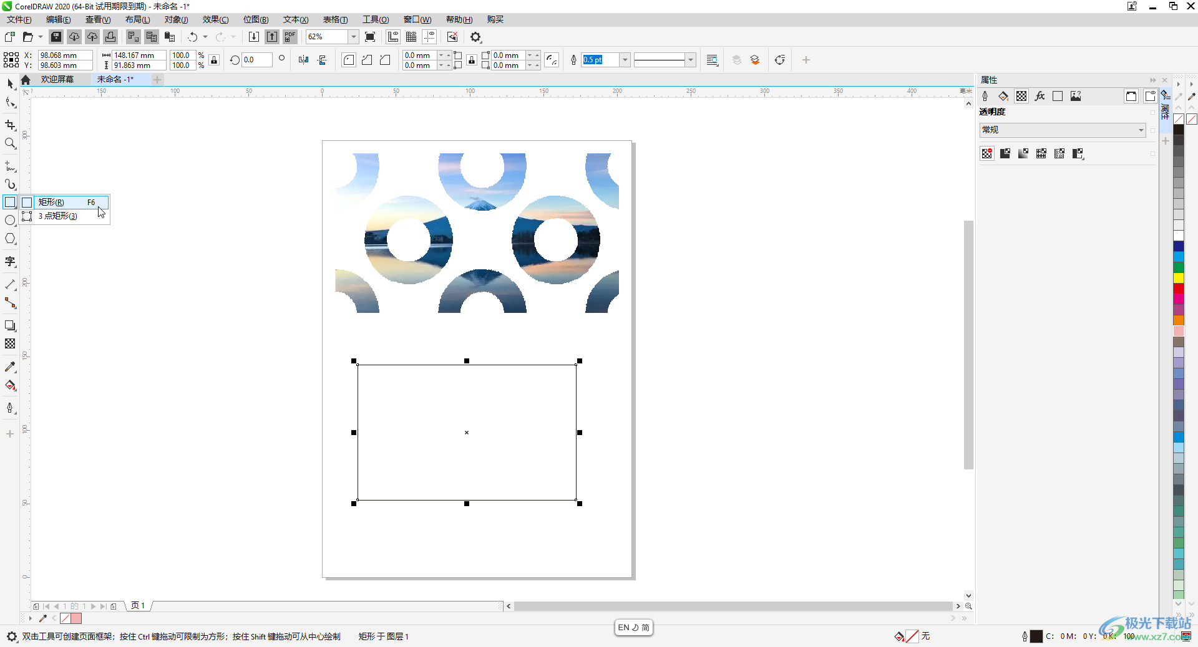Screen dimensions: 1198x647
Task: Click the Save icon in toolbar
Action: pos(56,37)
